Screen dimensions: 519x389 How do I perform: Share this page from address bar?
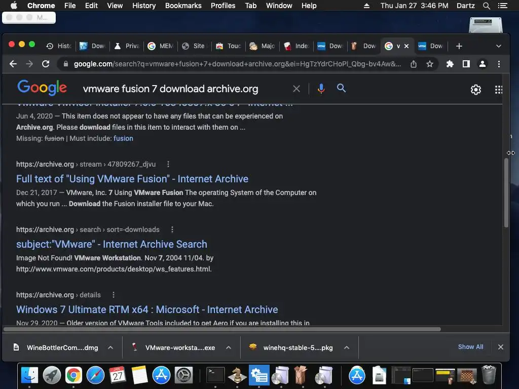point(414,64)
